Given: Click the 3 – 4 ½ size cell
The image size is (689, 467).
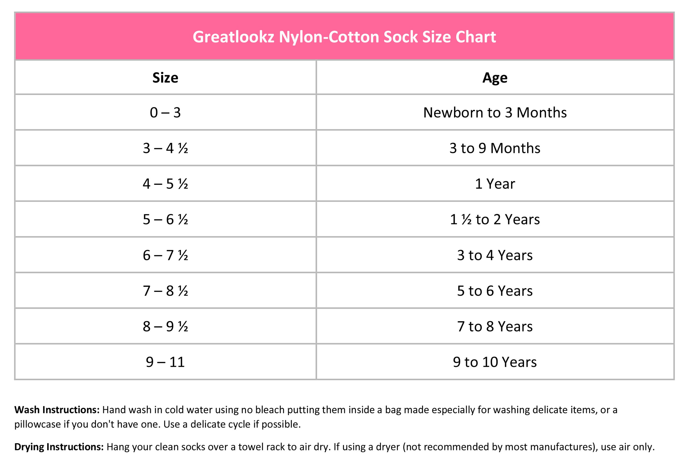Looking at the screenshot, I should click(x=165, y=148).
